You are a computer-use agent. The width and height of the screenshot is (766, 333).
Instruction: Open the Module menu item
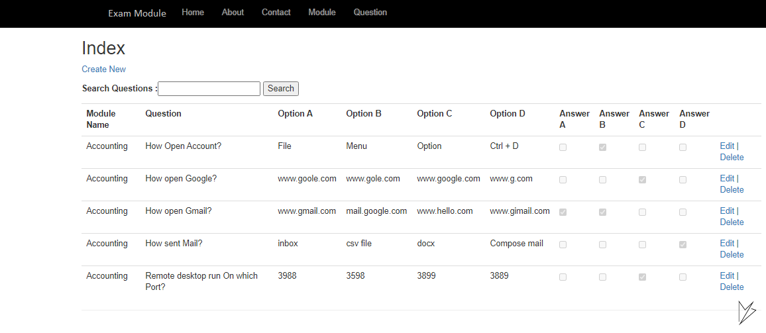(322, 12)
